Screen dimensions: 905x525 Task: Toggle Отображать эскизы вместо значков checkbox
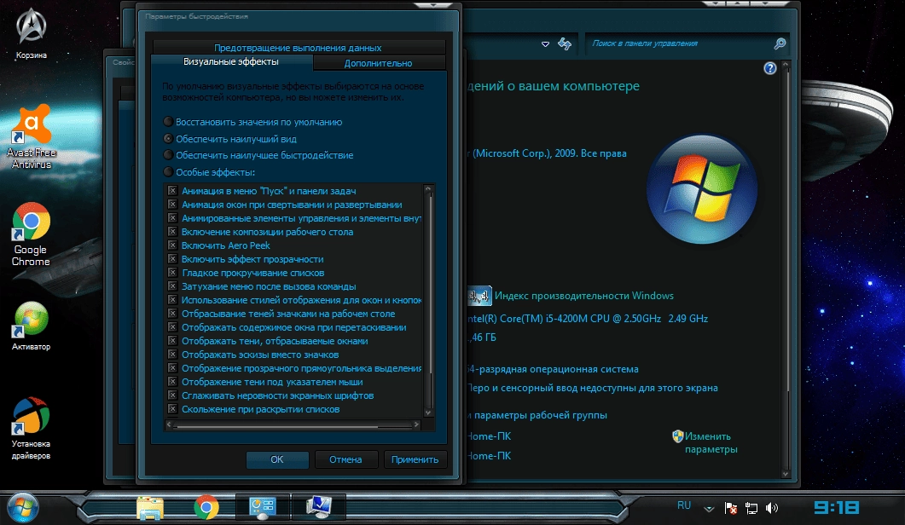coord(172,355)
